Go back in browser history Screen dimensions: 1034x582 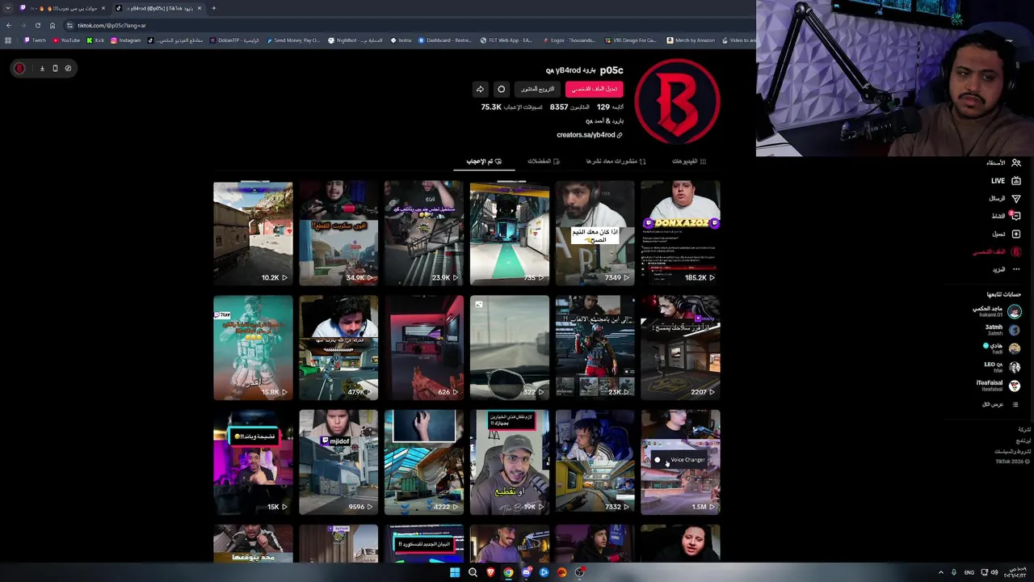pyautogui.click(x=9, y=25)
